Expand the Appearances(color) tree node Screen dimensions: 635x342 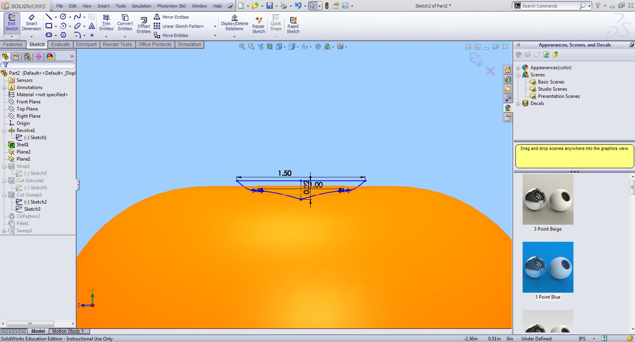coord(518,68)
